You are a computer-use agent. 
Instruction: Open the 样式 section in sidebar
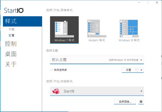click(22, 21)
